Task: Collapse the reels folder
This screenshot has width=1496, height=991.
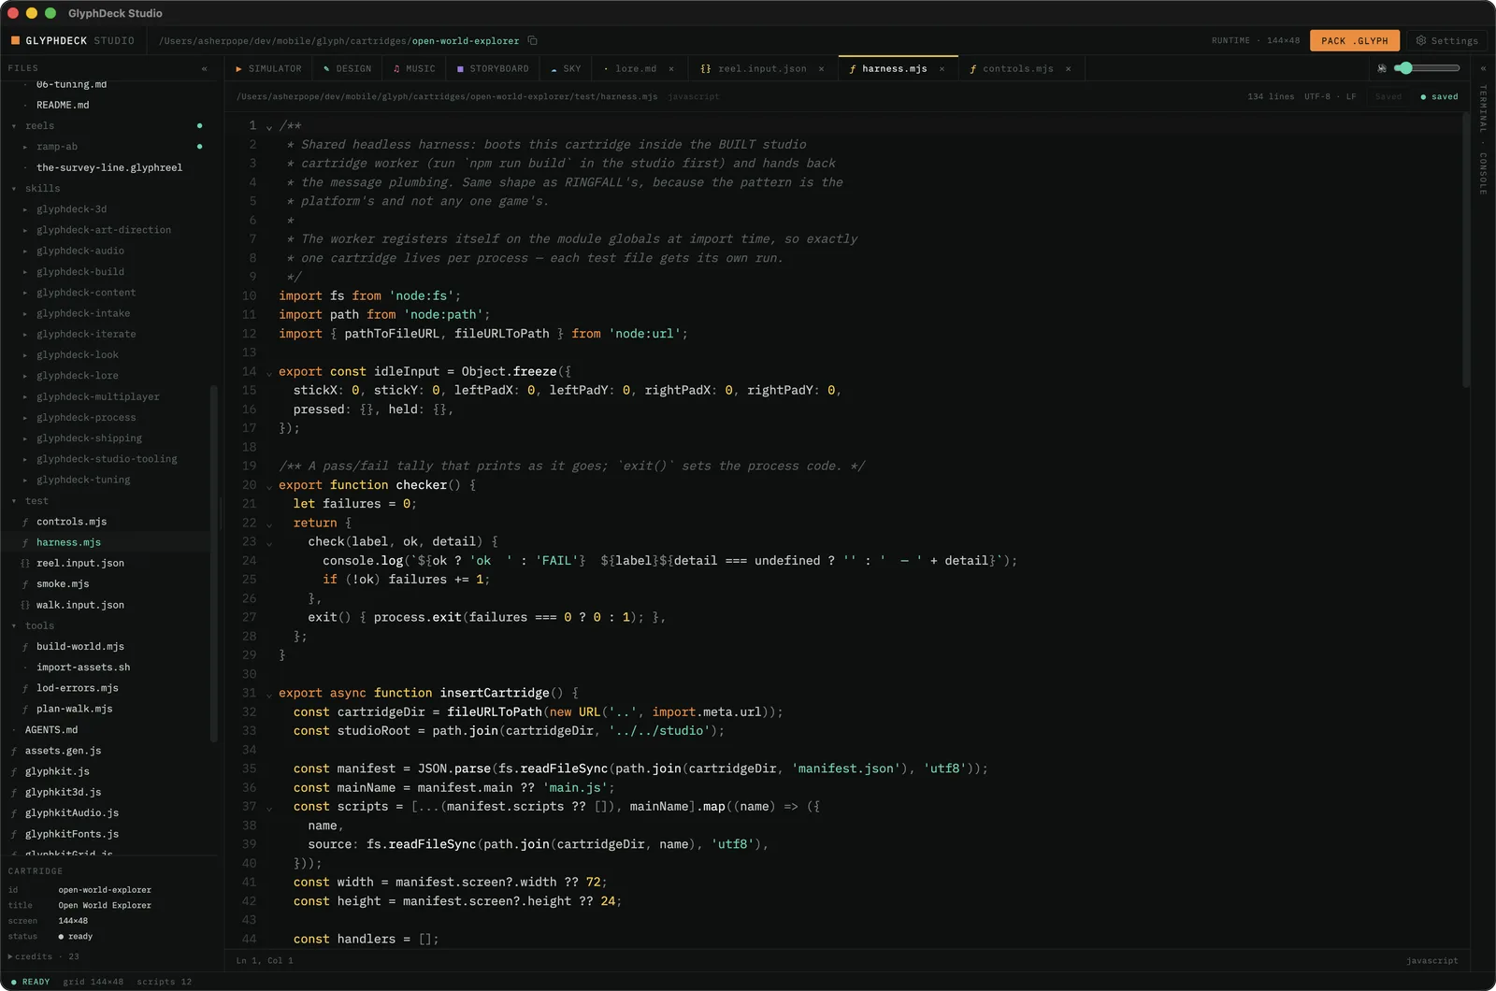Action: pos(14,125)
